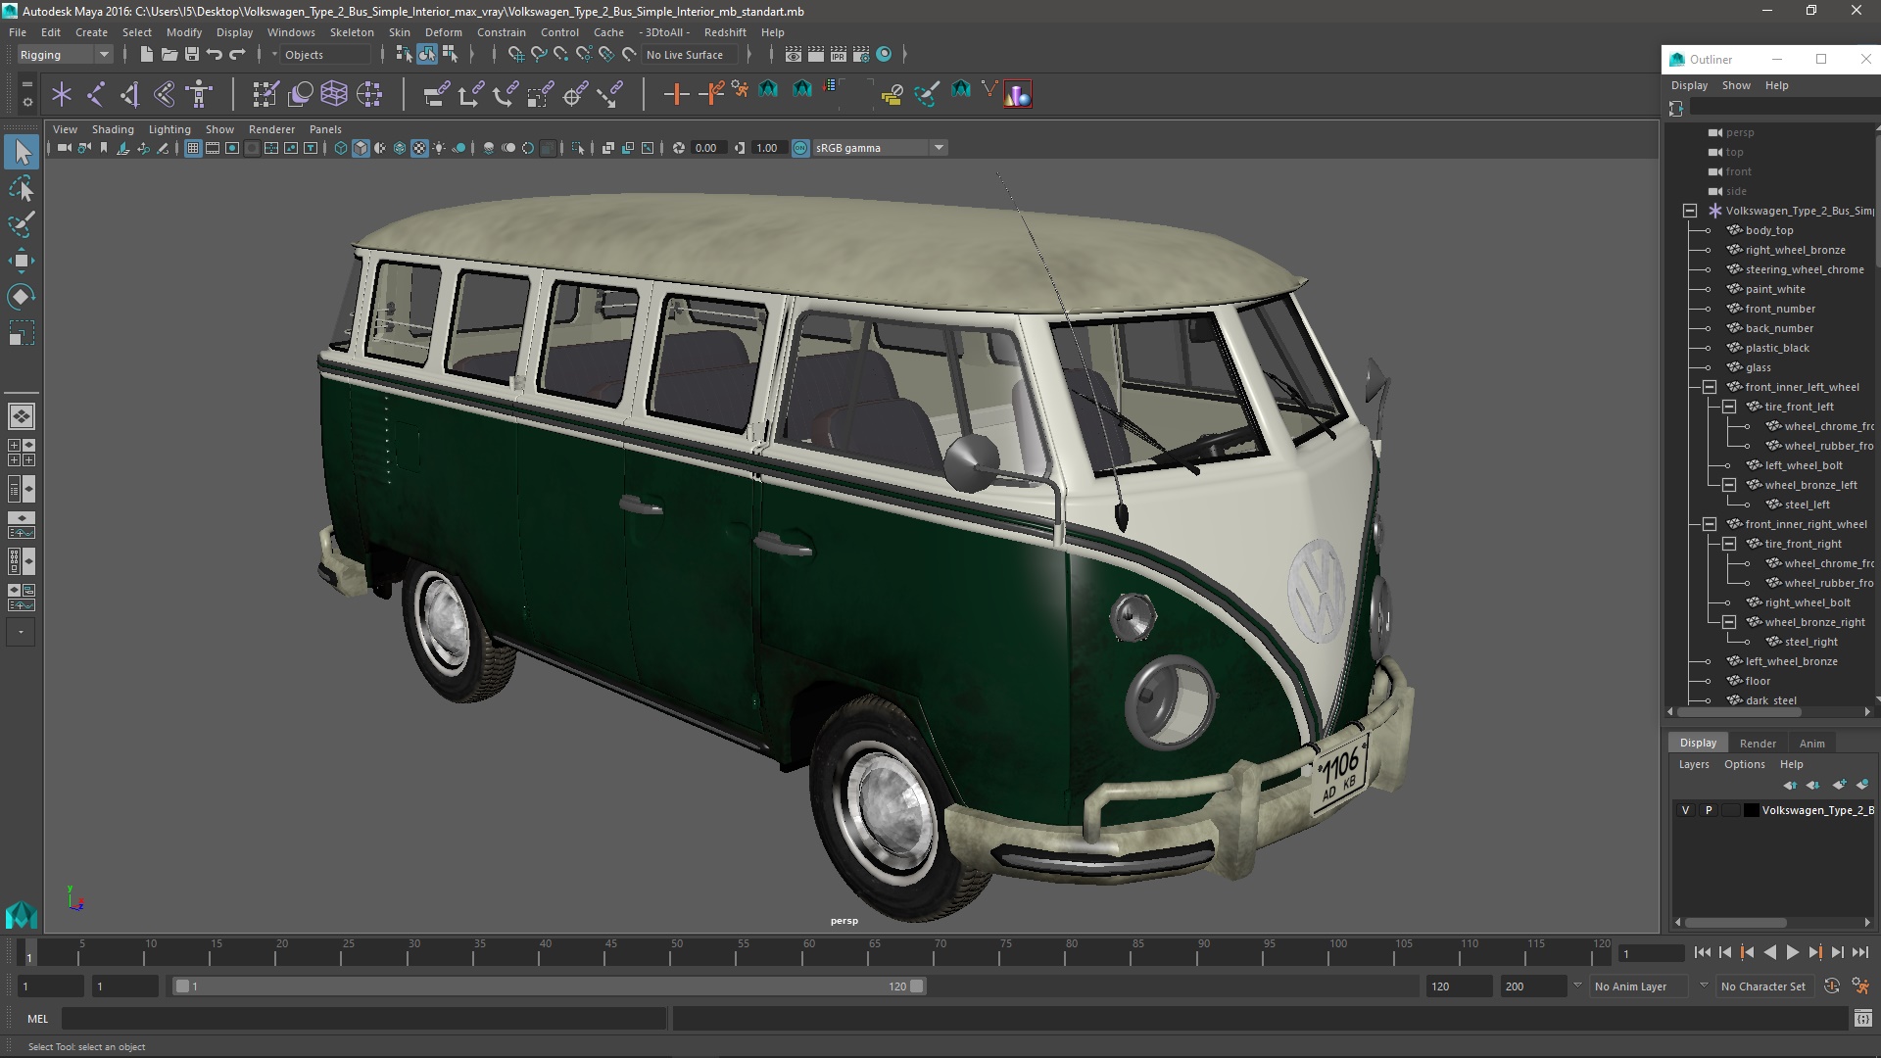
Task: Click the New Scene icon
Action: (x=147, y=55)
